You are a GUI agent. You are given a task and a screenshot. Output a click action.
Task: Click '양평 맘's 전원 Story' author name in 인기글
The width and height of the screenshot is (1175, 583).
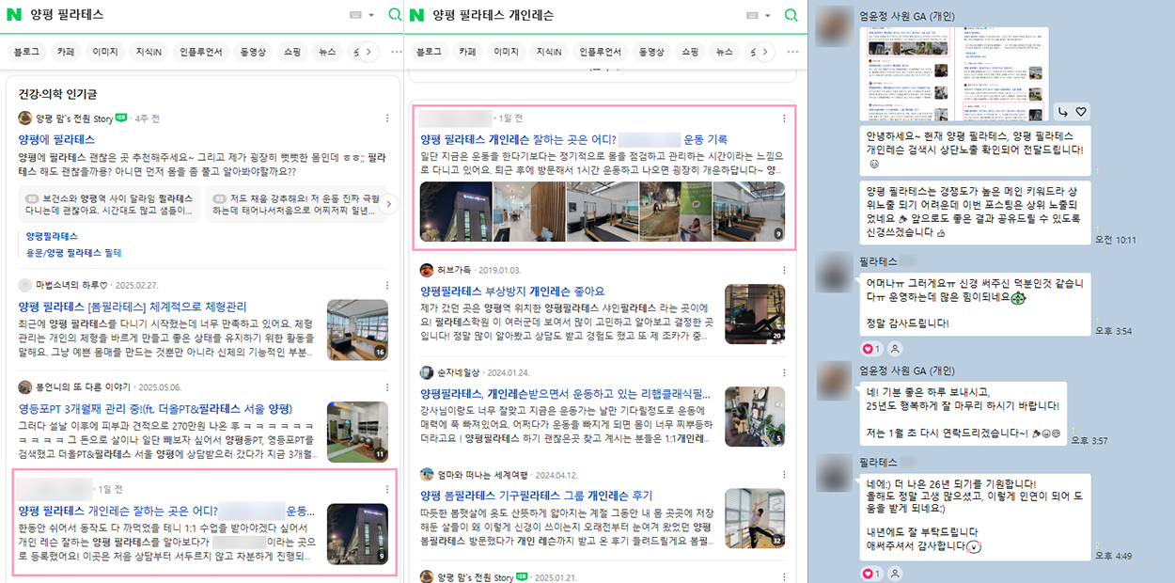[74, 118]
